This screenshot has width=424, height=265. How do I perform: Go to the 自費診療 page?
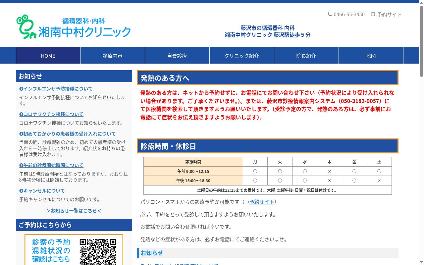(x=177, y=56)
